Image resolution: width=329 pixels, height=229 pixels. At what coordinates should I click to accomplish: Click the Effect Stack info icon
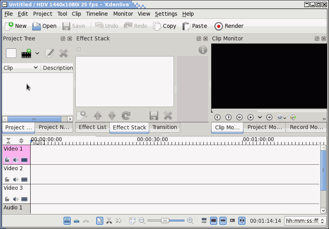(203, 50)
